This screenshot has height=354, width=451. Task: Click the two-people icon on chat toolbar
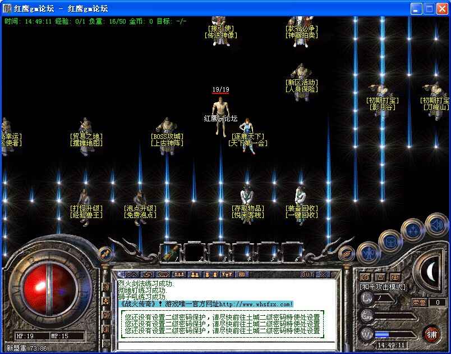click(195, 275)
